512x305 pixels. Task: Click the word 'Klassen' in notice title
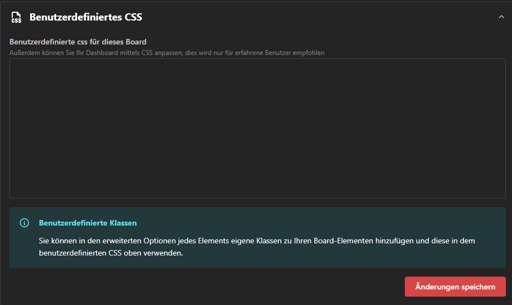[124, 223]
